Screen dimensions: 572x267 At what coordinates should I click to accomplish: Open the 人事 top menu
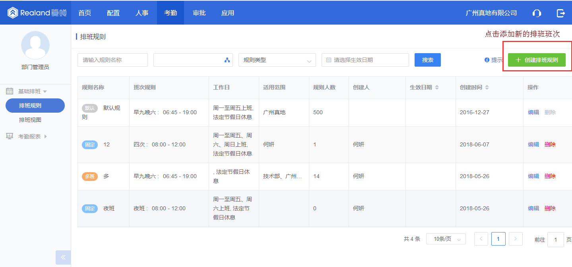point(142,13)
